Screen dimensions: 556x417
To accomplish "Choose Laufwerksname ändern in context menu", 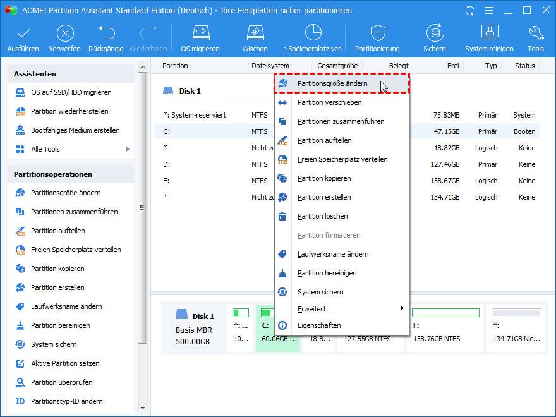I will tap(342, 254).
